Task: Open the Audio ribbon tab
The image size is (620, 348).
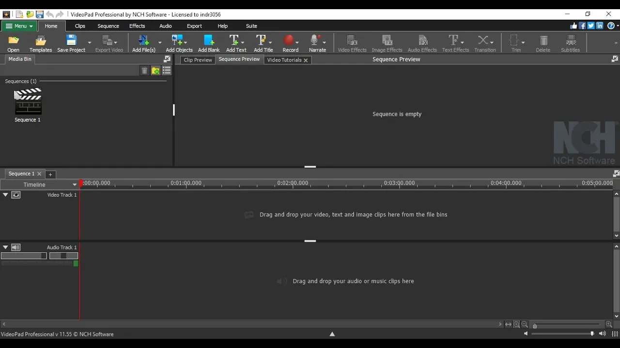Action: click(x=166, y=26)
